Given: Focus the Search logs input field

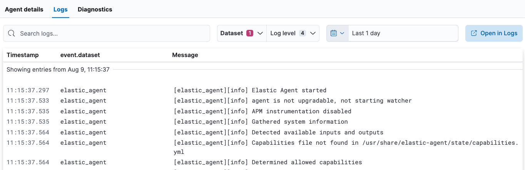Looking at the screenshot, I should [x=112, y=34].
